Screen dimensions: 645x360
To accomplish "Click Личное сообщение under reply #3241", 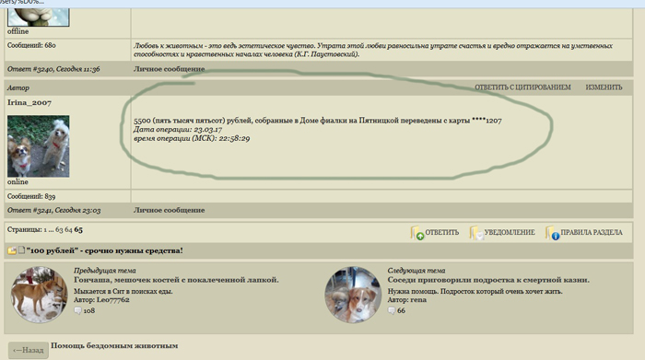I will pos(169,210).
